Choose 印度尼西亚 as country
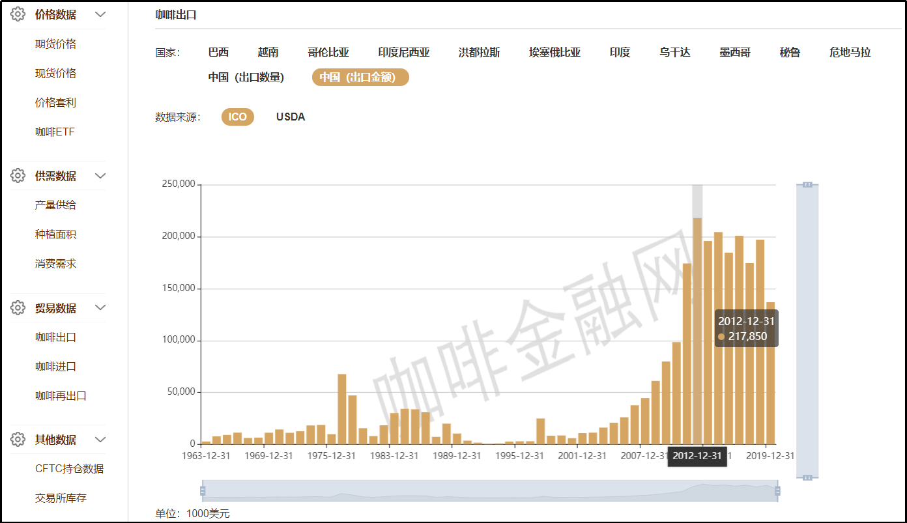 404,52
